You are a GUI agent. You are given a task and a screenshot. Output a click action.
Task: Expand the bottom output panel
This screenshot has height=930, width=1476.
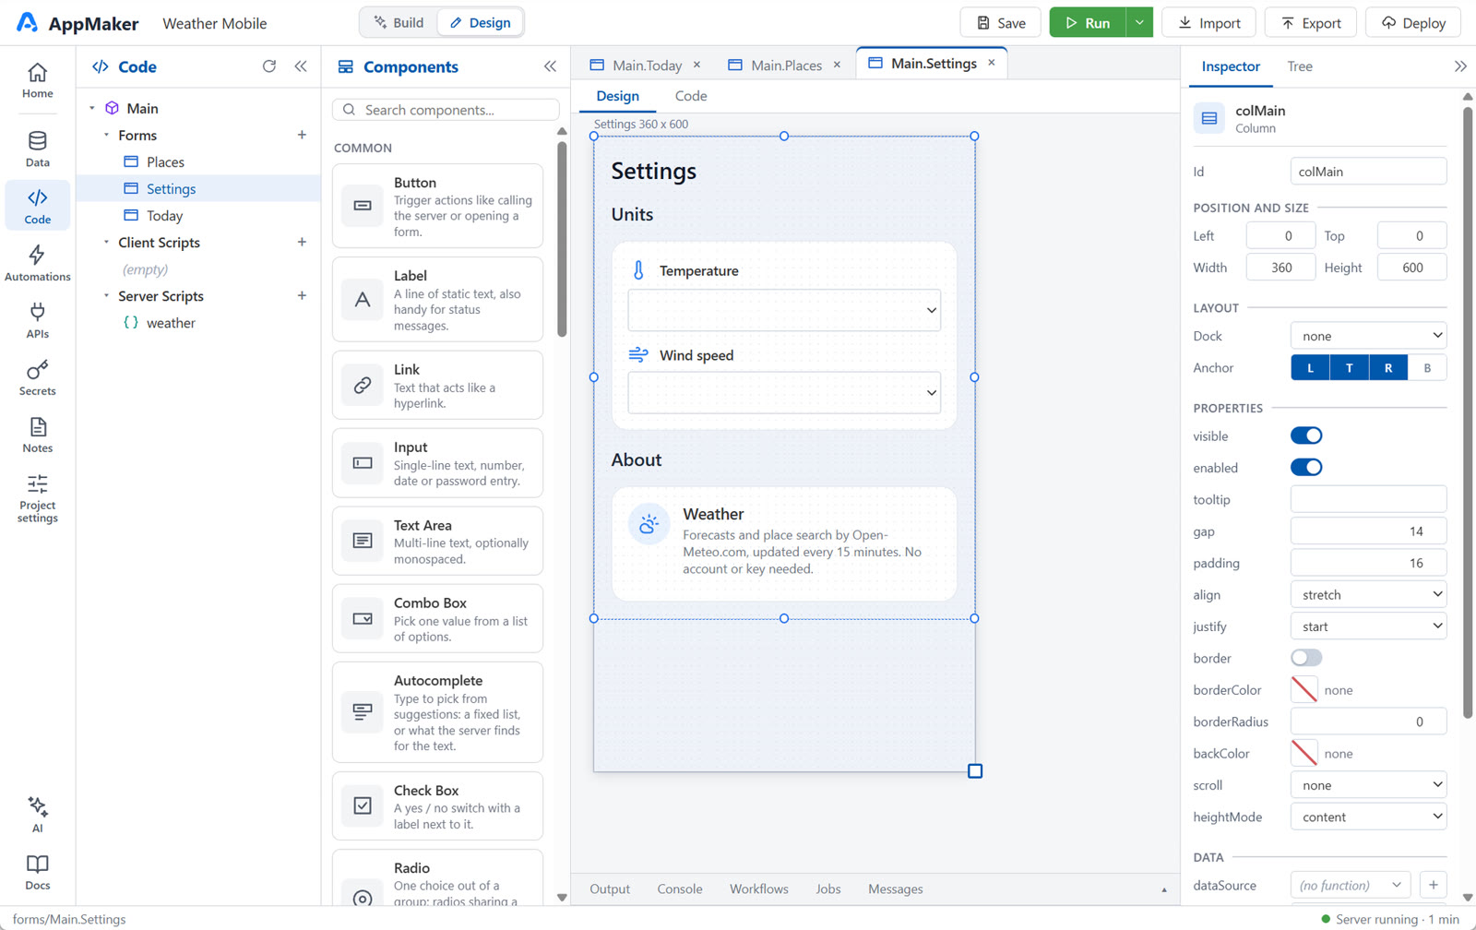pyautogui.click(x=1164, y=889)
